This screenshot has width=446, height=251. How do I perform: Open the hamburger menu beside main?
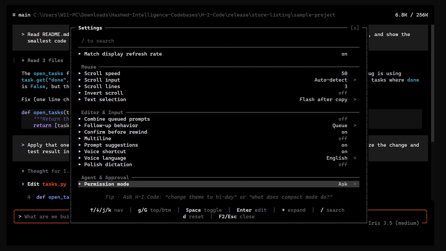pyautogui.click(x=14, y=15)
